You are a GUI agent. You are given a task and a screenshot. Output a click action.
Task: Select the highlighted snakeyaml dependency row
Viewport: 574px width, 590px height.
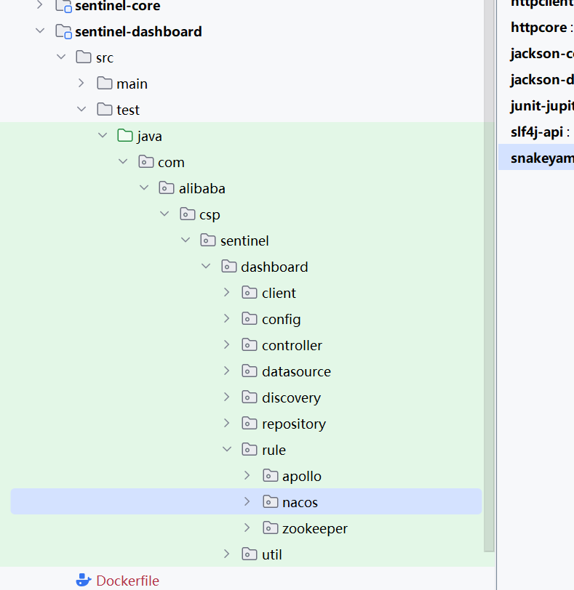point(536,158)
